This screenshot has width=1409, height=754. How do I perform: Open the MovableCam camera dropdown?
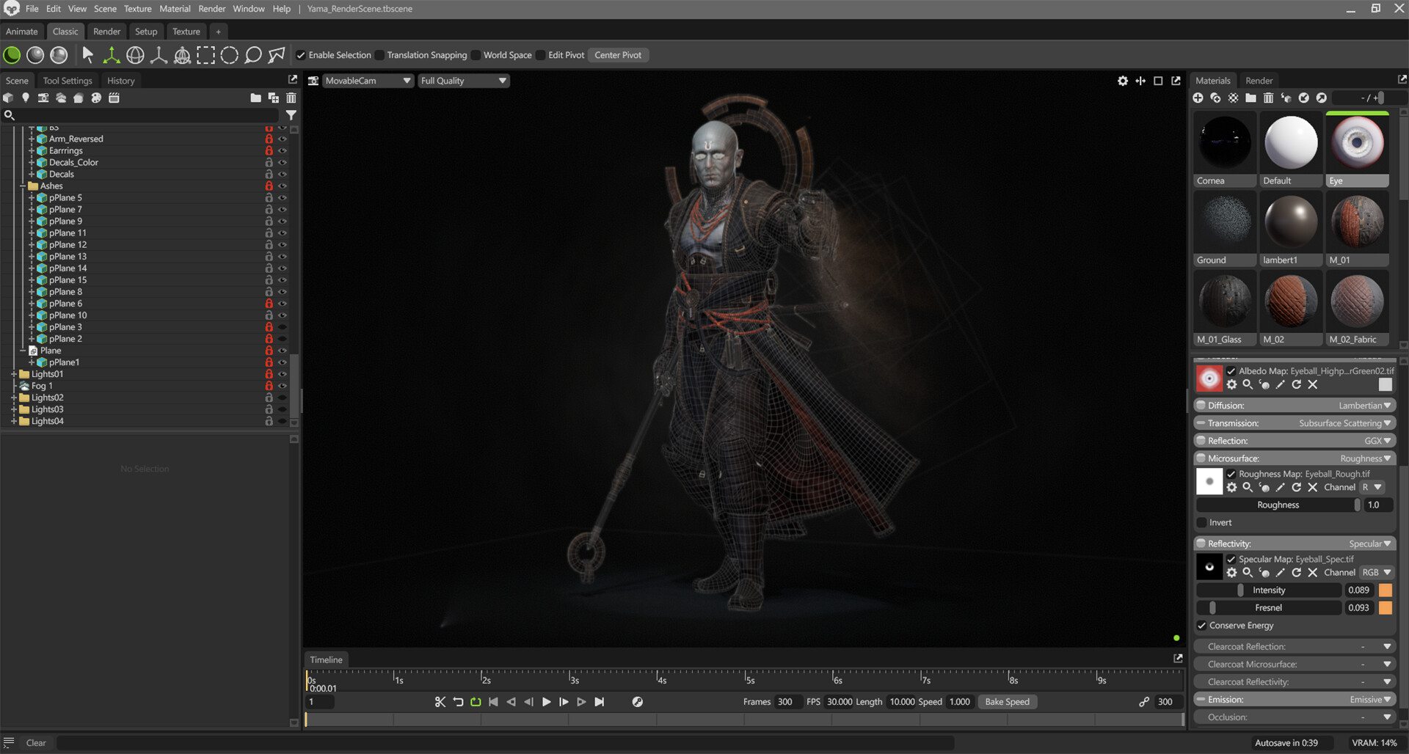[368, 81]
